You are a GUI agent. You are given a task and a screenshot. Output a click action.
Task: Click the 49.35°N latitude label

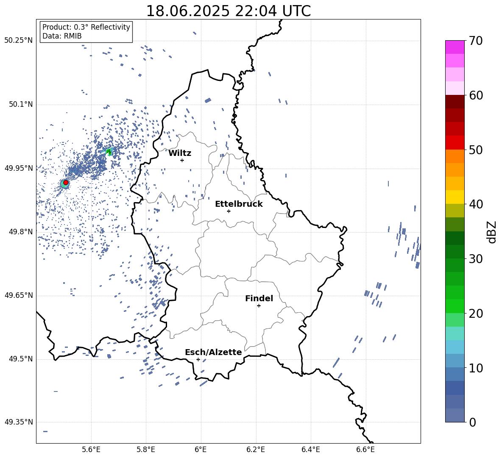pyautogui.click(x=19, y=422)
